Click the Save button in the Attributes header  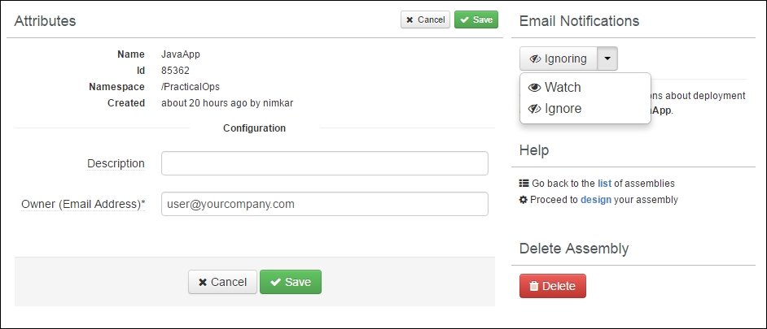tap(476, 19)
